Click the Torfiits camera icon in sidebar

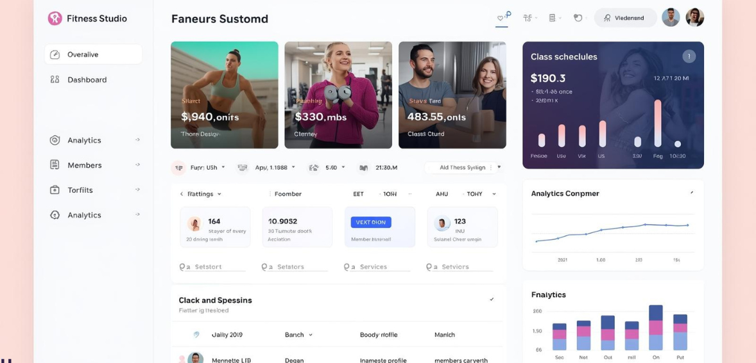point(55,190)
